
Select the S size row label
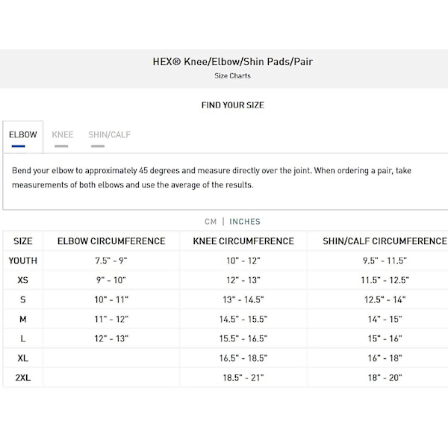[23, 299]
